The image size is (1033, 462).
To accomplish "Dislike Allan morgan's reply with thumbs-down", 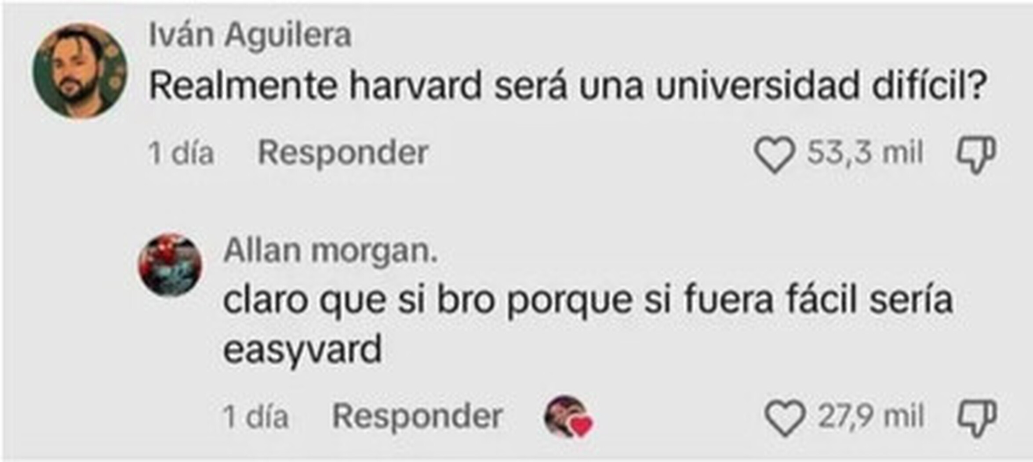I will [x=977, y=418].
